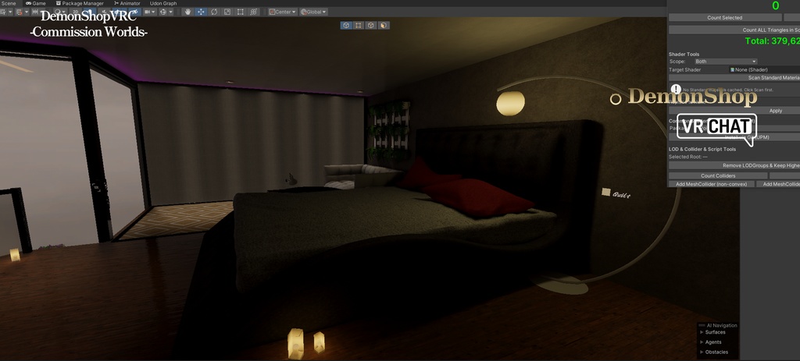
Task: Switch to the Scene tab
Action: 8,3
